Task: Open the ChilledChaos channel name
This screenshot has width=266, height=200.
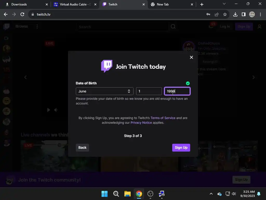Action: pos(209,43)
